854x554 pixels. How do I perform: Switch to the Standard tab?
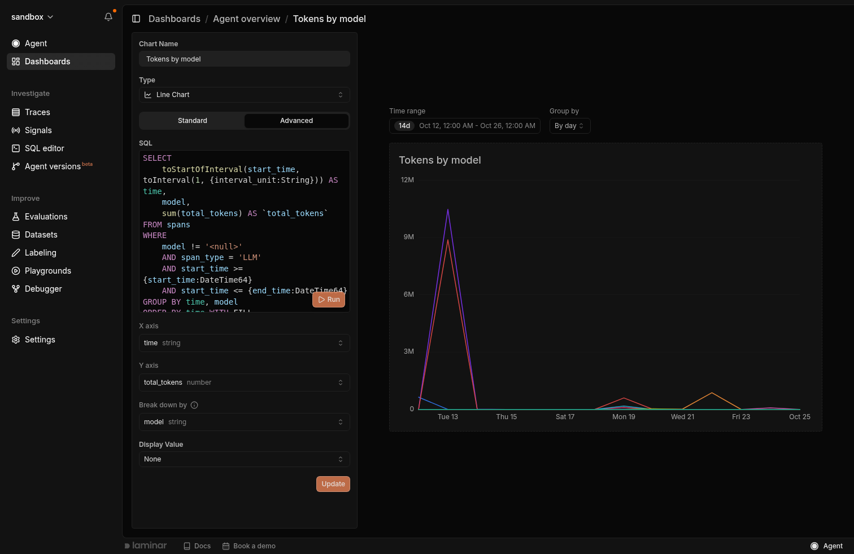(x=193, y=121)
